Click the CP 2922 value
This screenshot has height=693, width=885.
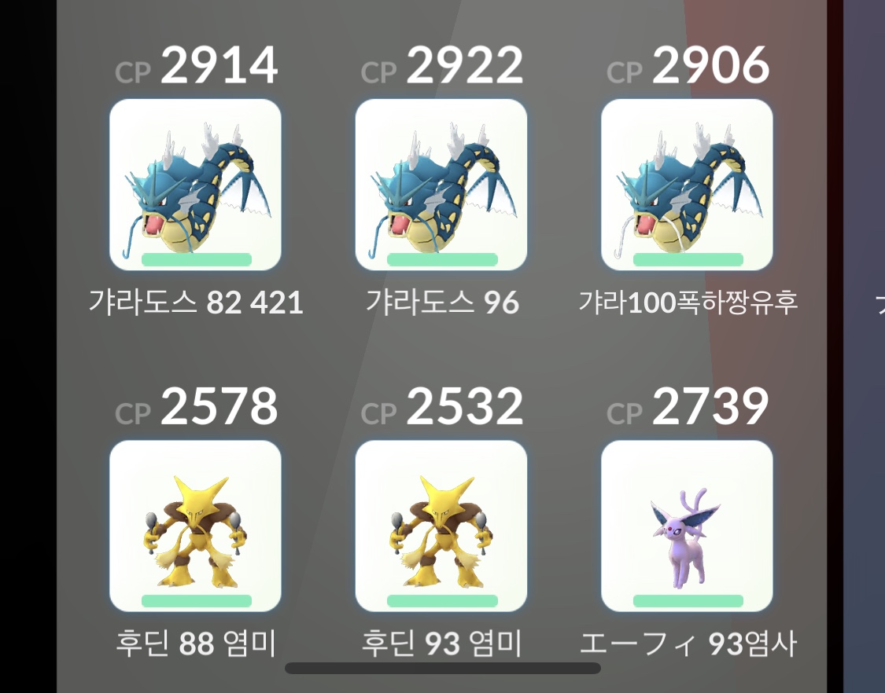tap(441, 66)
